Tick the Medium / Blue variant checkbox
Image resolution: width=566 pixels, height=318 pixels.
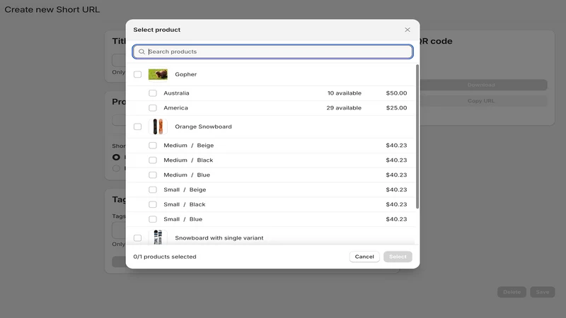tap(153, 175)
